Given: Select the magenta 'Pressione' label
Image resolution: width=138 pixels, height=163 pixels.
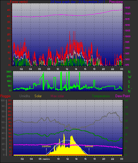Looking at the screenshot, I should 116,2.
